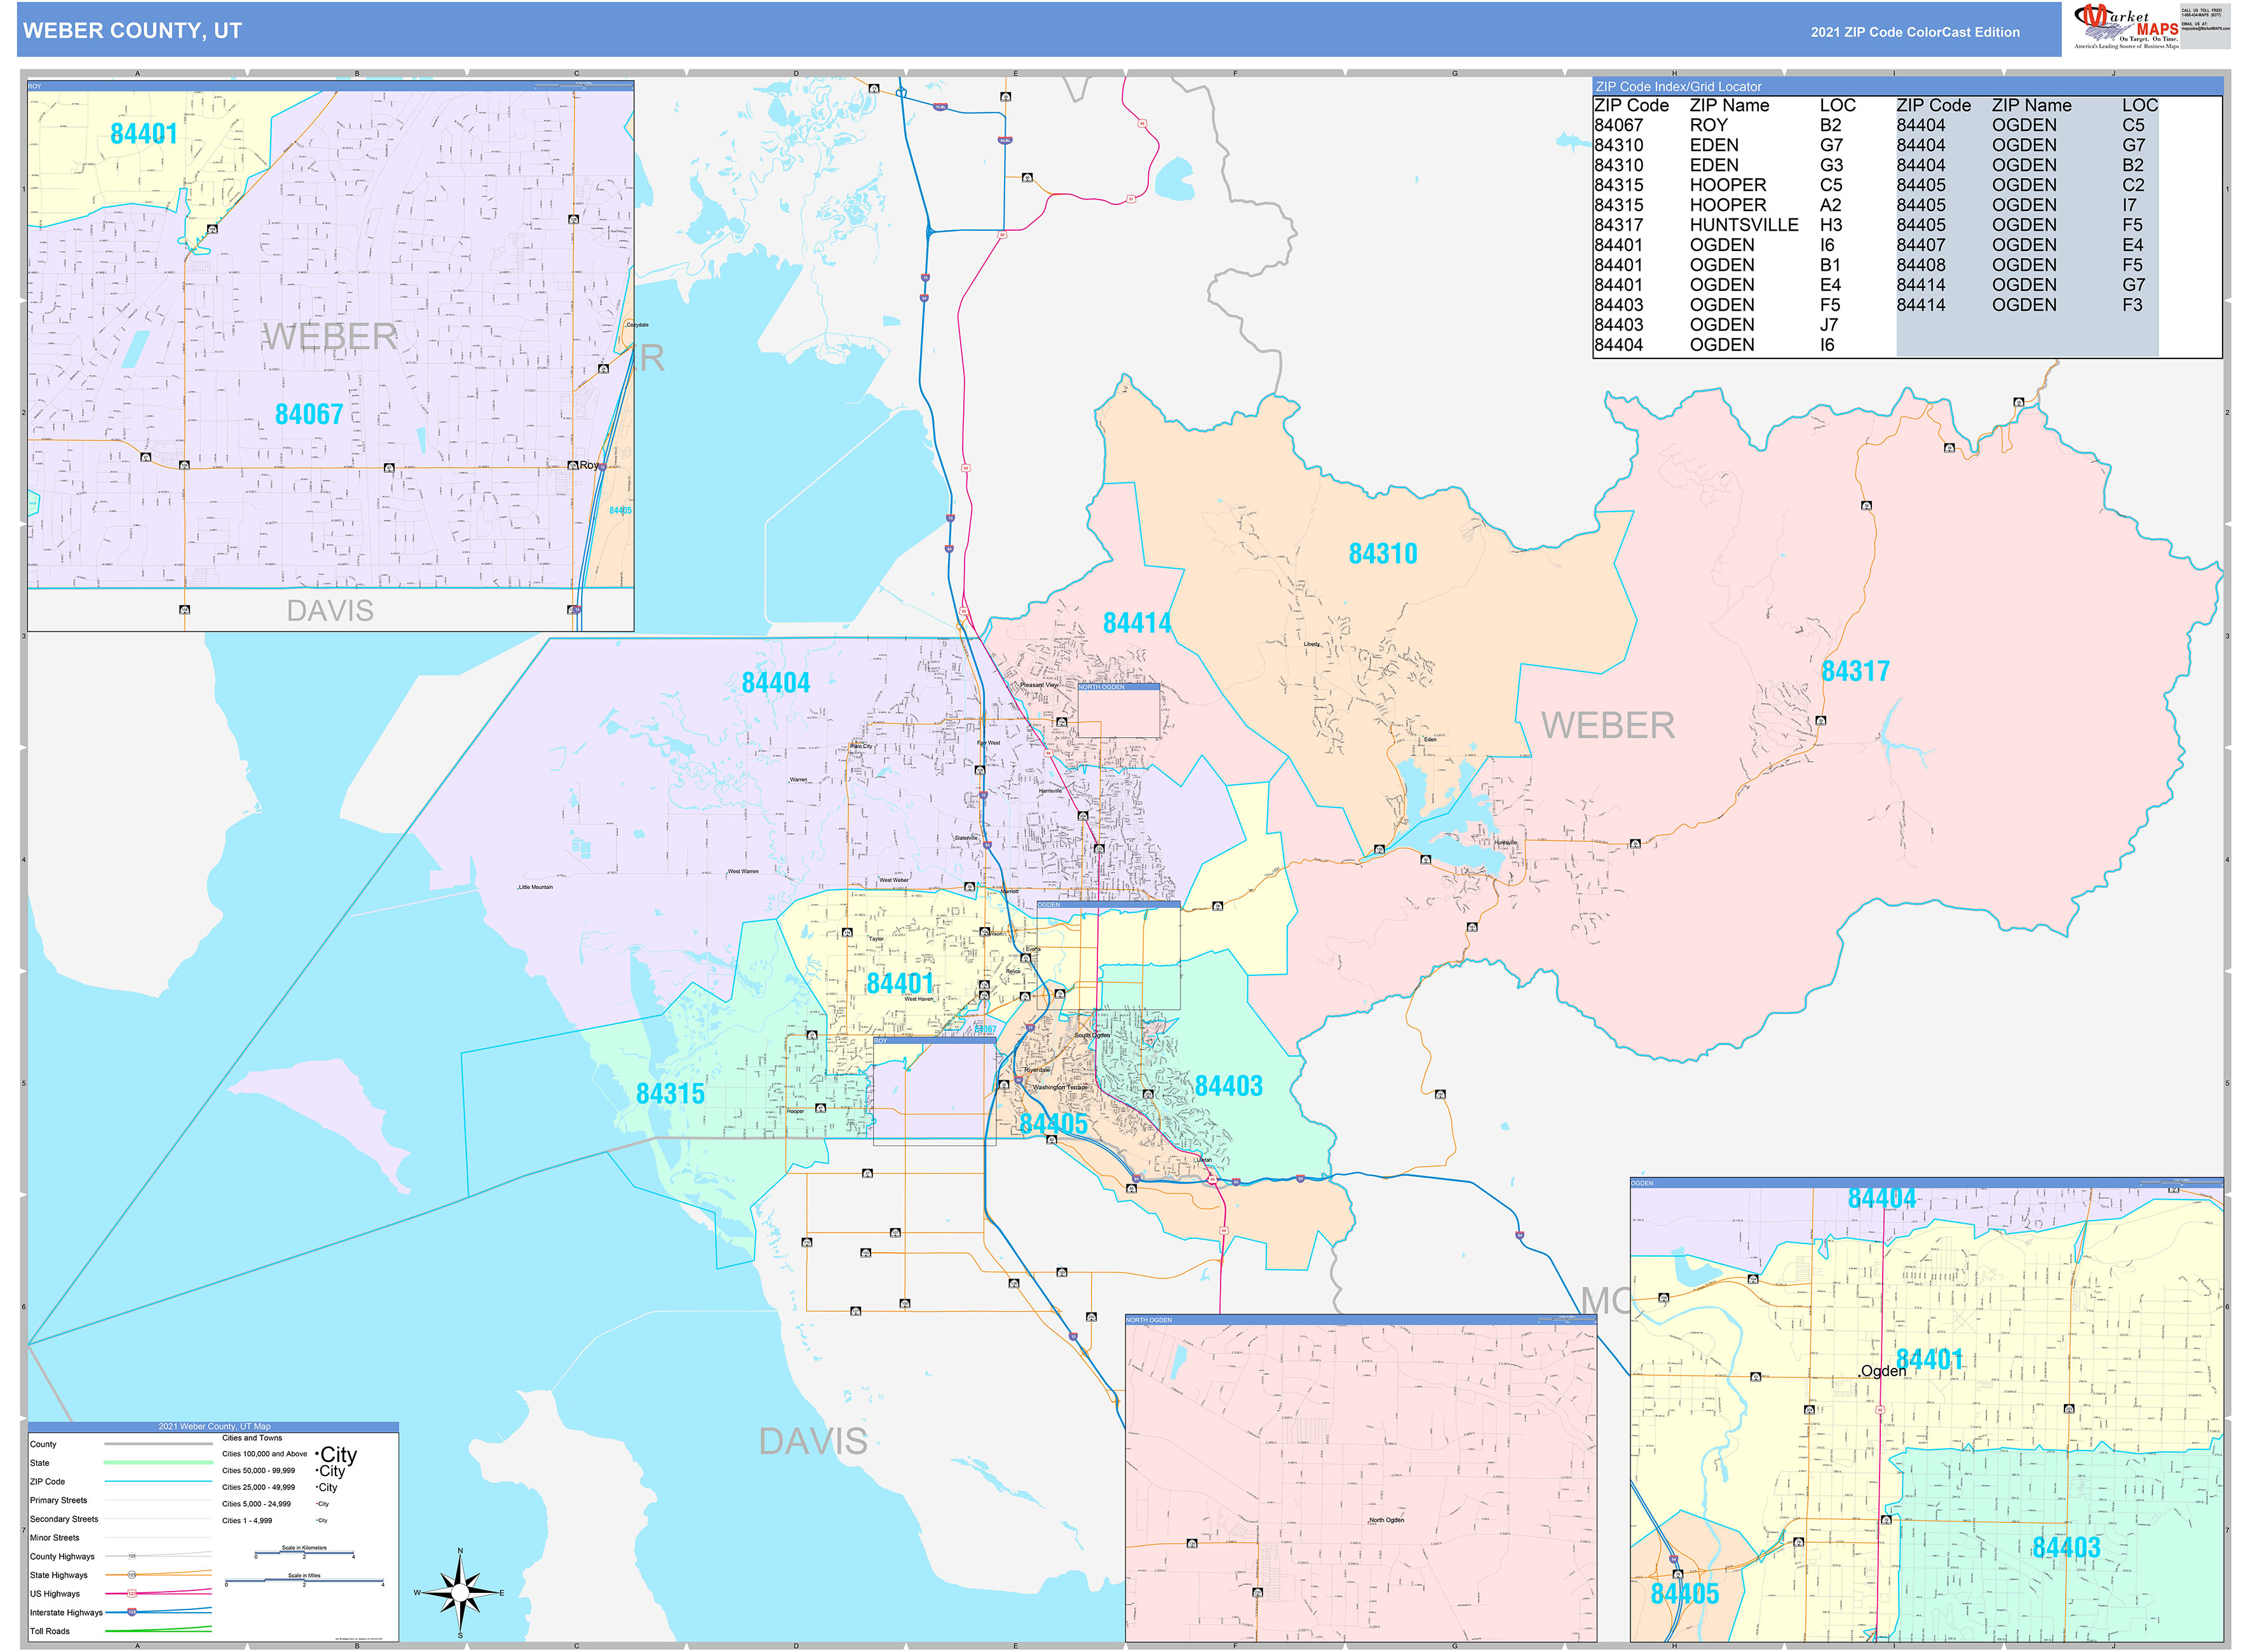Click the ROY name cell in index table
This screenshot has width=2250, height=1652.
click(1708, 125)
